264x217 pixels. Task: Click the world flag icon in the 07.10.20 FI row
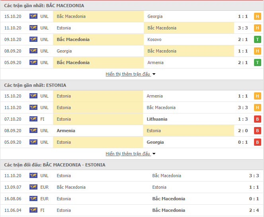[x=33, y=119]
